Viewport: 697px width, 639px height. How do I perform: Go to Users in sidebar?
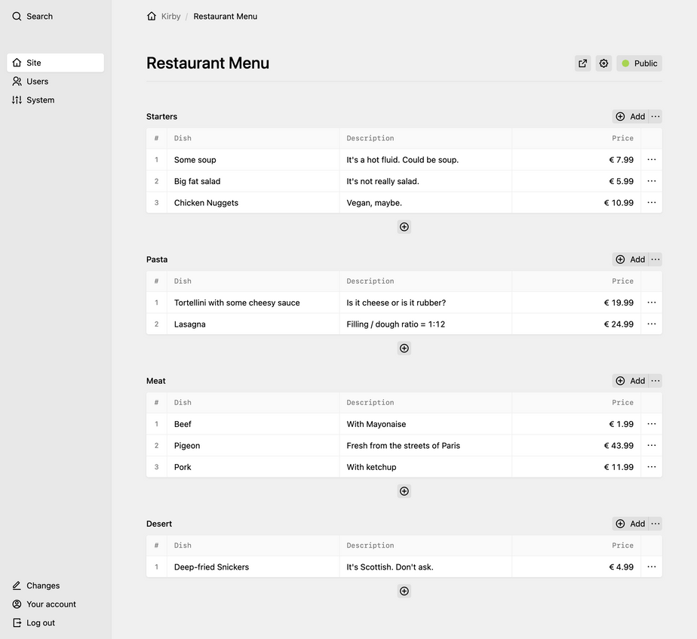point(37,81)
